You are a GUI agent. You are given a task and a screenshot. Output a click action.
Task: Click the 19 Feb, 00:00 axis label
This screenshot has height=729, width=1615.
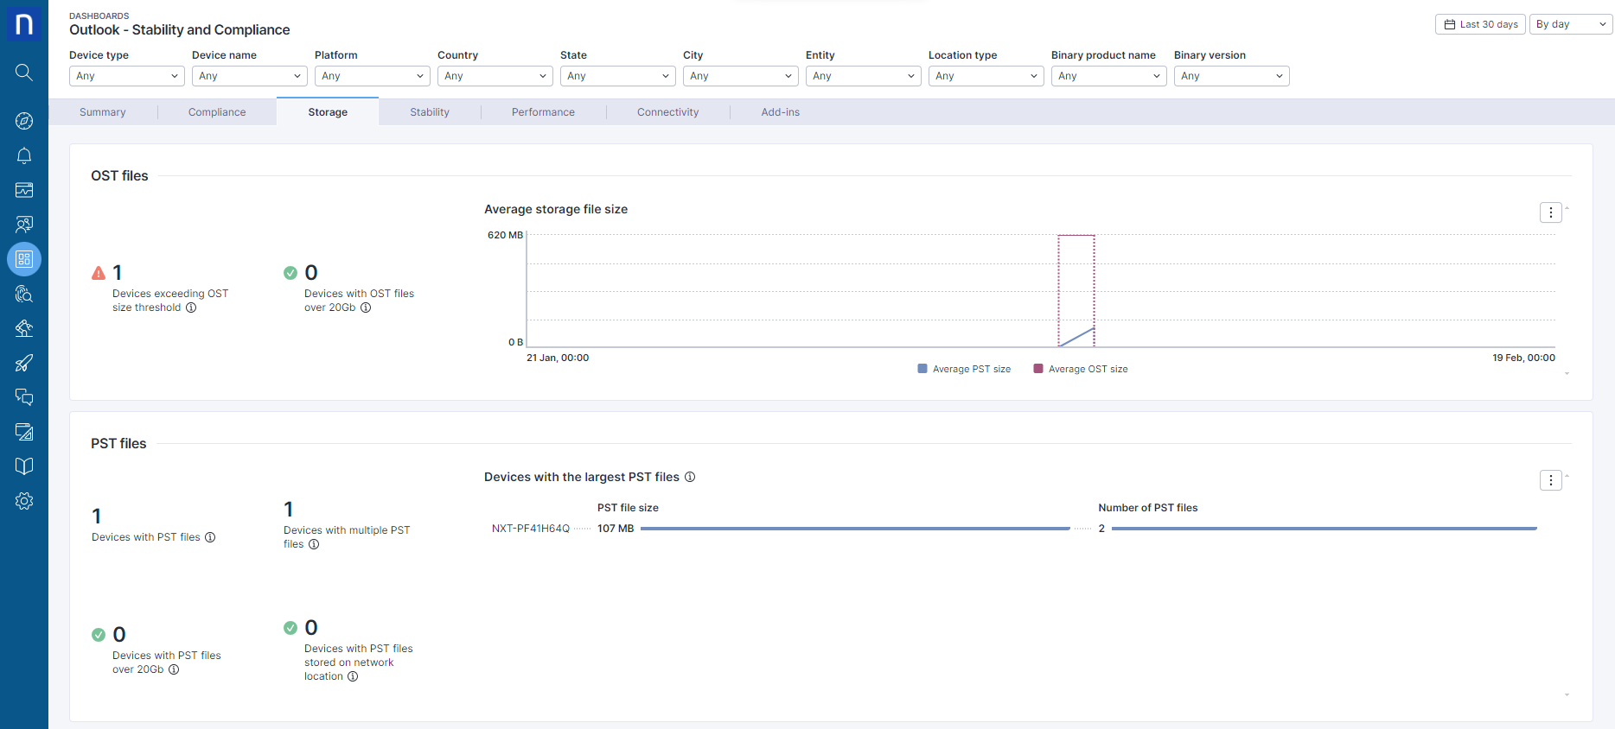1523,358
